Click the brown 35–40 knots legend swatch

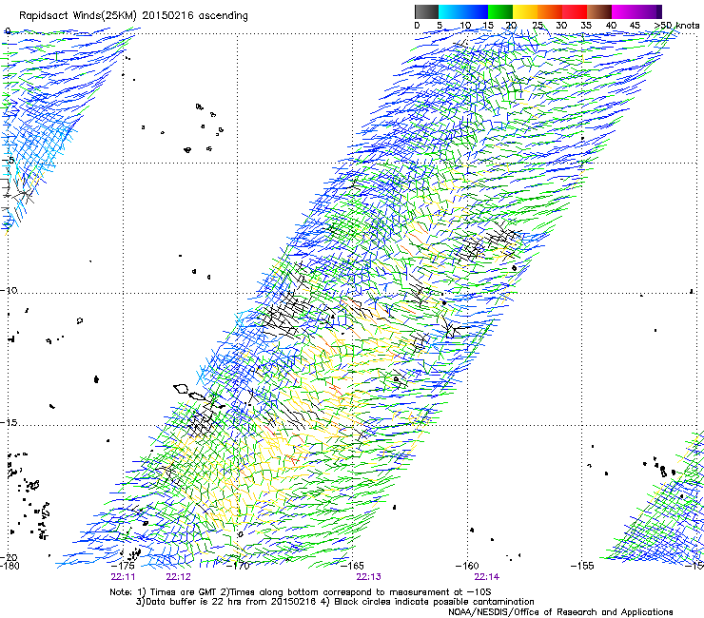(599, 11)
